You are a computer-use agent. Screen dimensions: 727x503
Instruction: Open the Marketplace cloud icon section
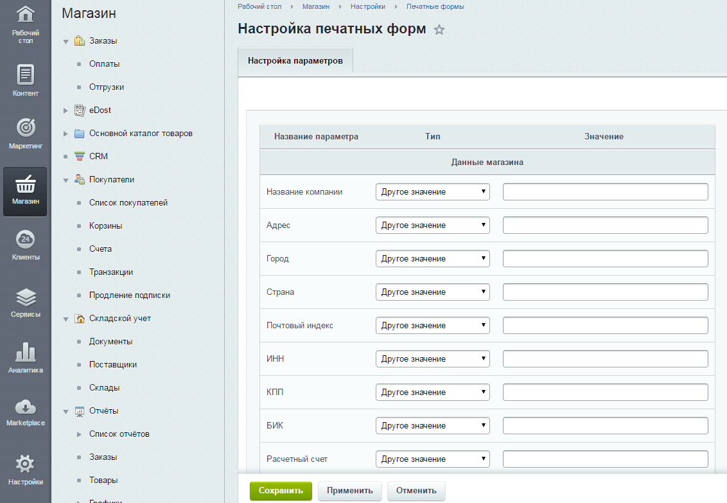click(x=25, y=412)
